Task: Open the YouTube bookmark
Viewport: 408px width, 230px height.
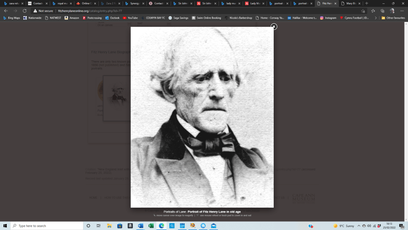Action: click(x=130, y=18)
